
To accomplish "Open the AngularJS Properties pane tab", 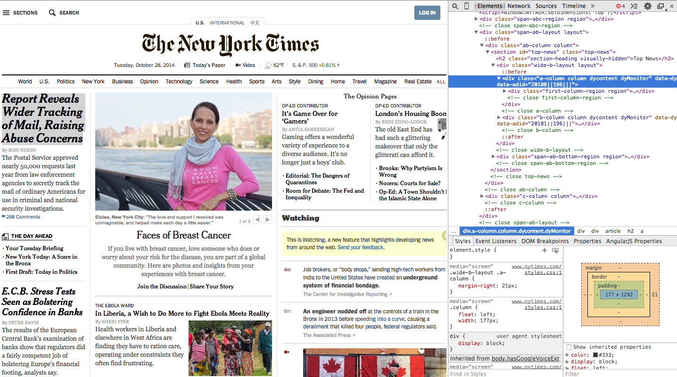I will point(634,241).
